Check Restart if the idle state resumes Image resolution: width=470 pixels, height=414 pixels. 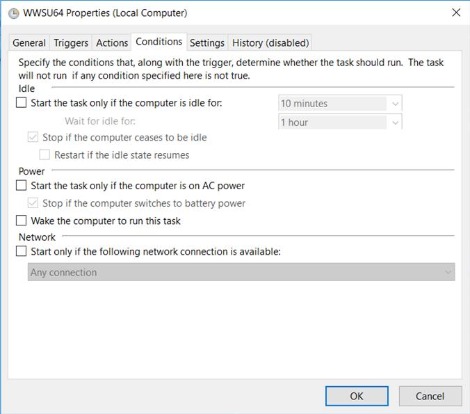tap(44, 154)
